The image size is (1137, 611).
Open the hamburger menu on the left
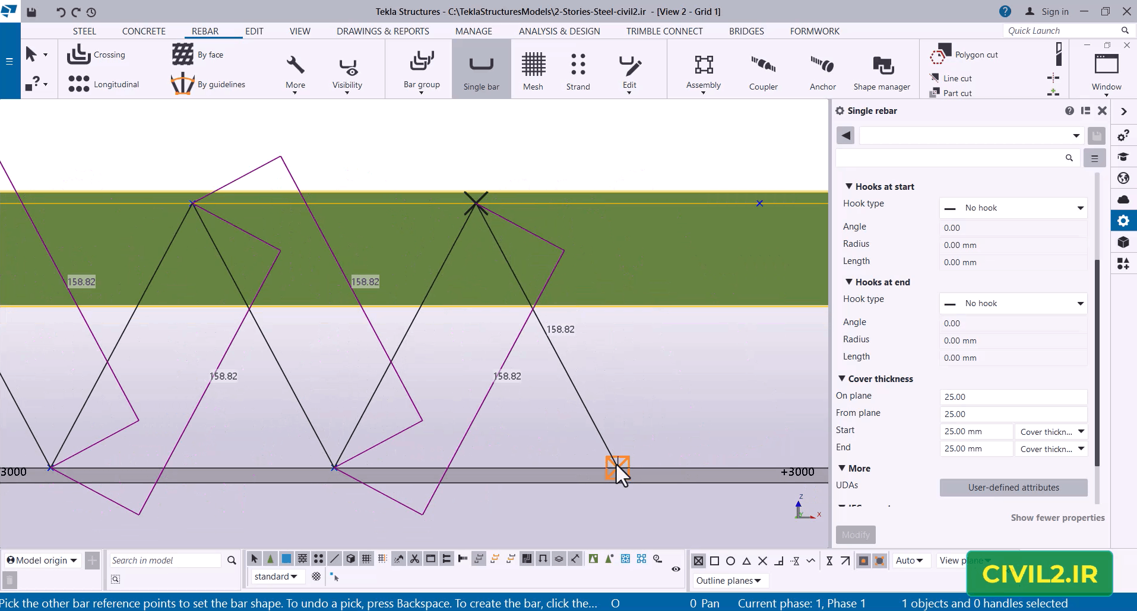(x=9, y=61)
